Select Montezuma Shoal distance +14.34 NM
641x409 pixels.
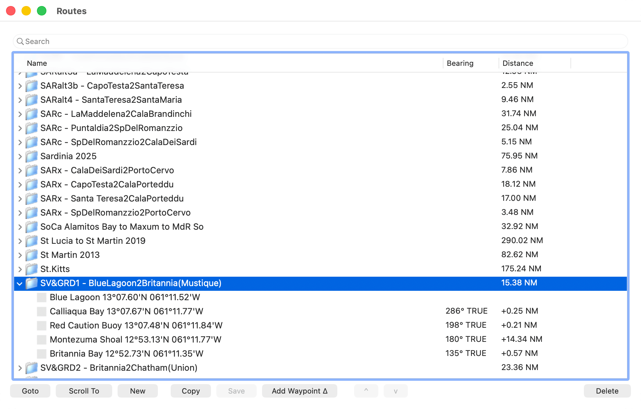[522, 339]
